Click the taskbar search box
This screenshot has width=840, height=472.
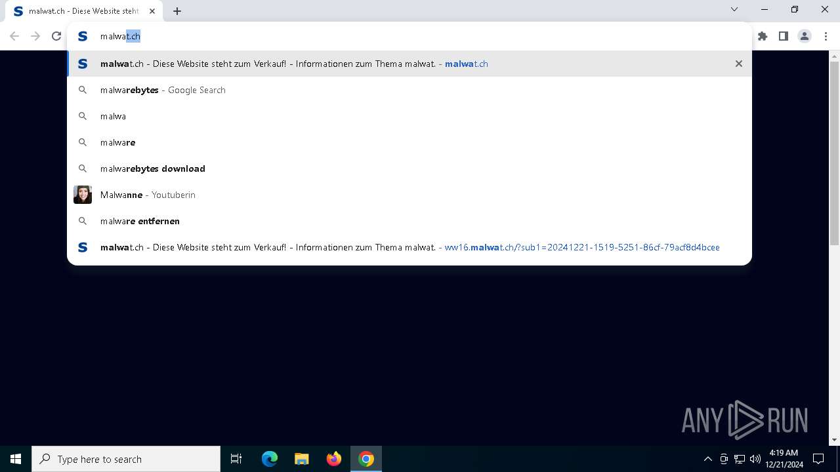(x=126, y=459)
